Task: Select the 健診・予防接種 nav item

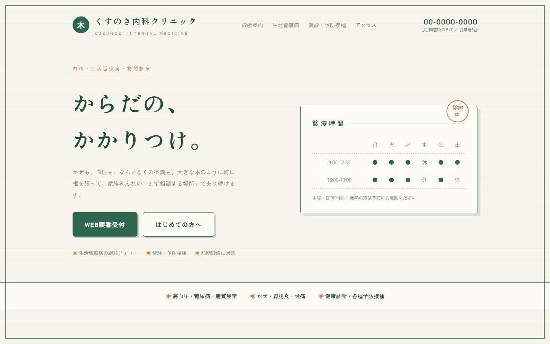Action: [x=327, y=25]
